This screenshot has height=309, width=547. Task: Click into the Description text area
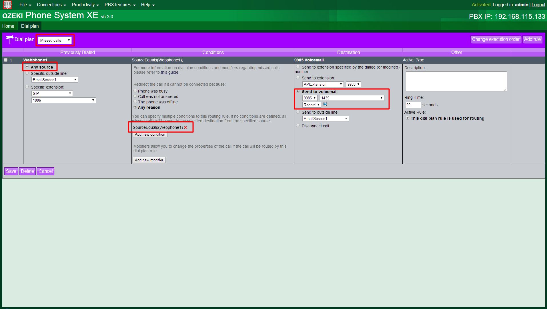coord(456,81)
